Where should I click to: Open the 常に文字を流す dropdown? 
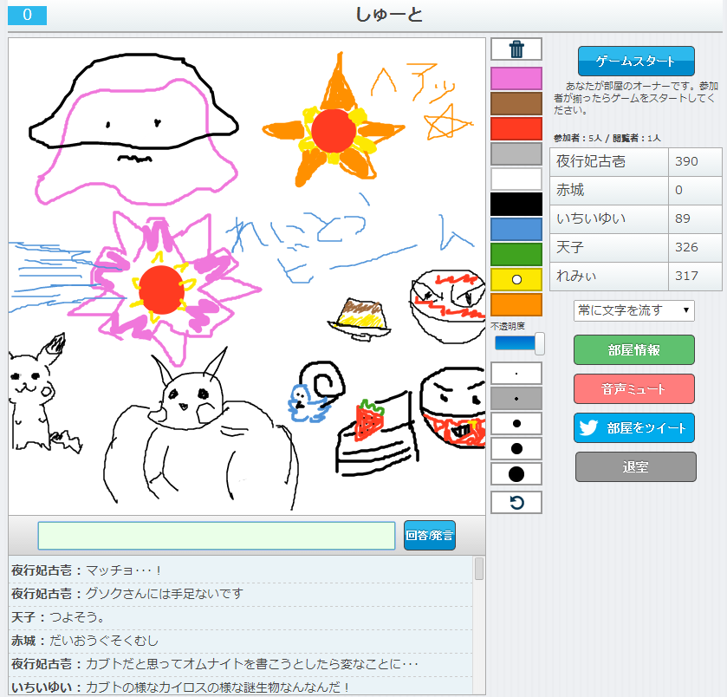(633, 310)
